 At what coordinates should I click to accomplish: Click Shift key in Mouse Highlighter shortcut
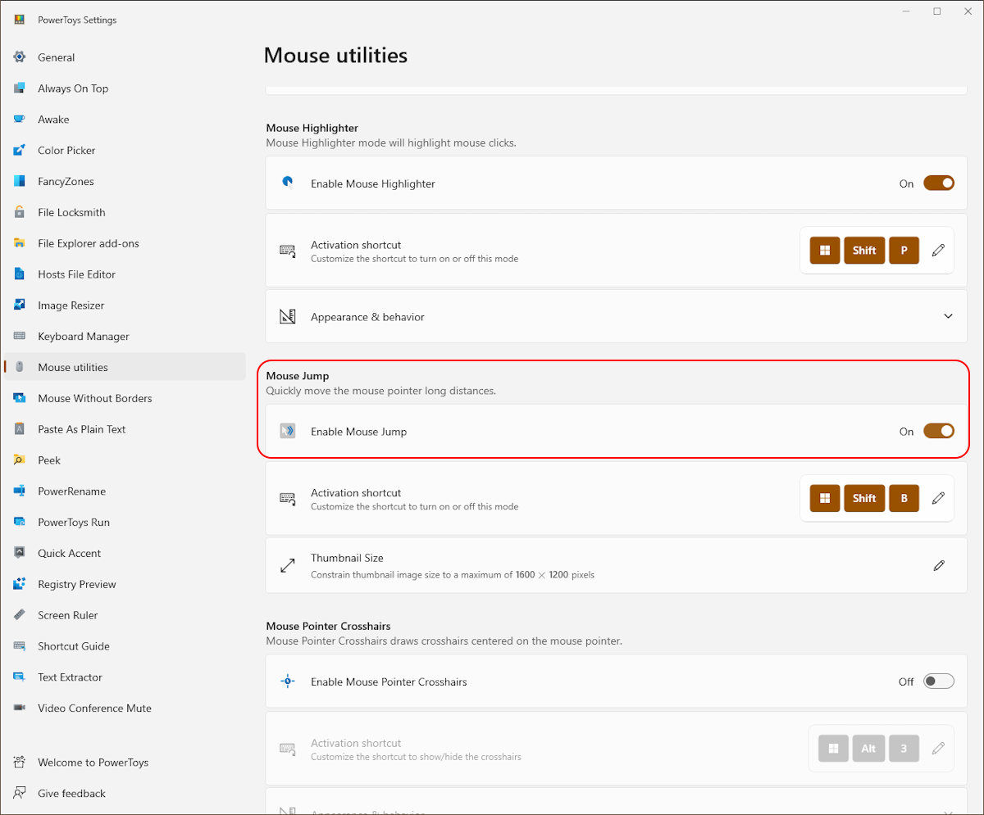pyautogui.click(x=864, y=250)
